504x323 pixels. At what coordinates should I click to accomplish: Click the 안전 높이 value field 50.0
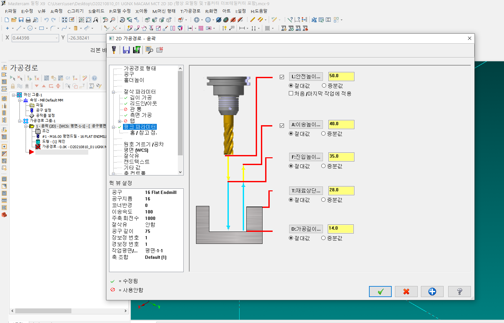click(x=341, y=76)
